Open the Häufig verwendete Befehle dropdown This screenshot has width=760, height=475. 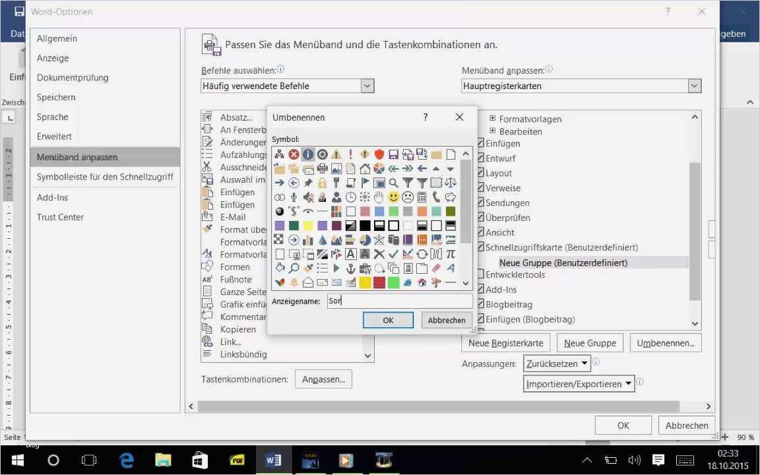[x=367, y=85]
